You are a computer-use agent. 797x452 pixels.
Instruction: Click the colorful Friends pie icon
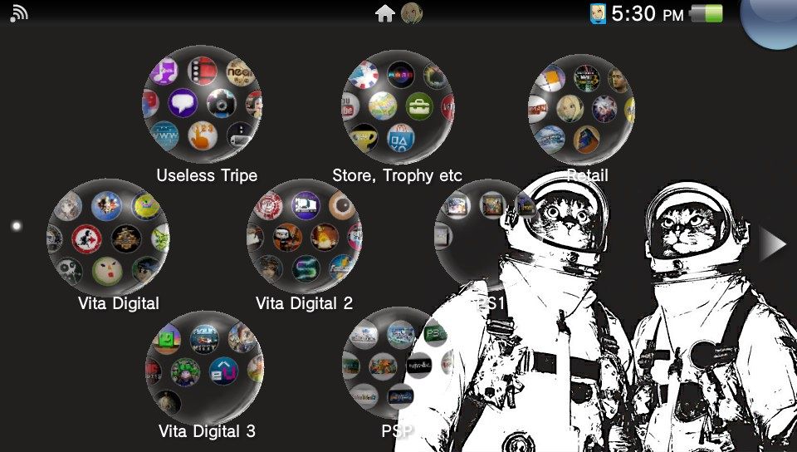[364, 75]
